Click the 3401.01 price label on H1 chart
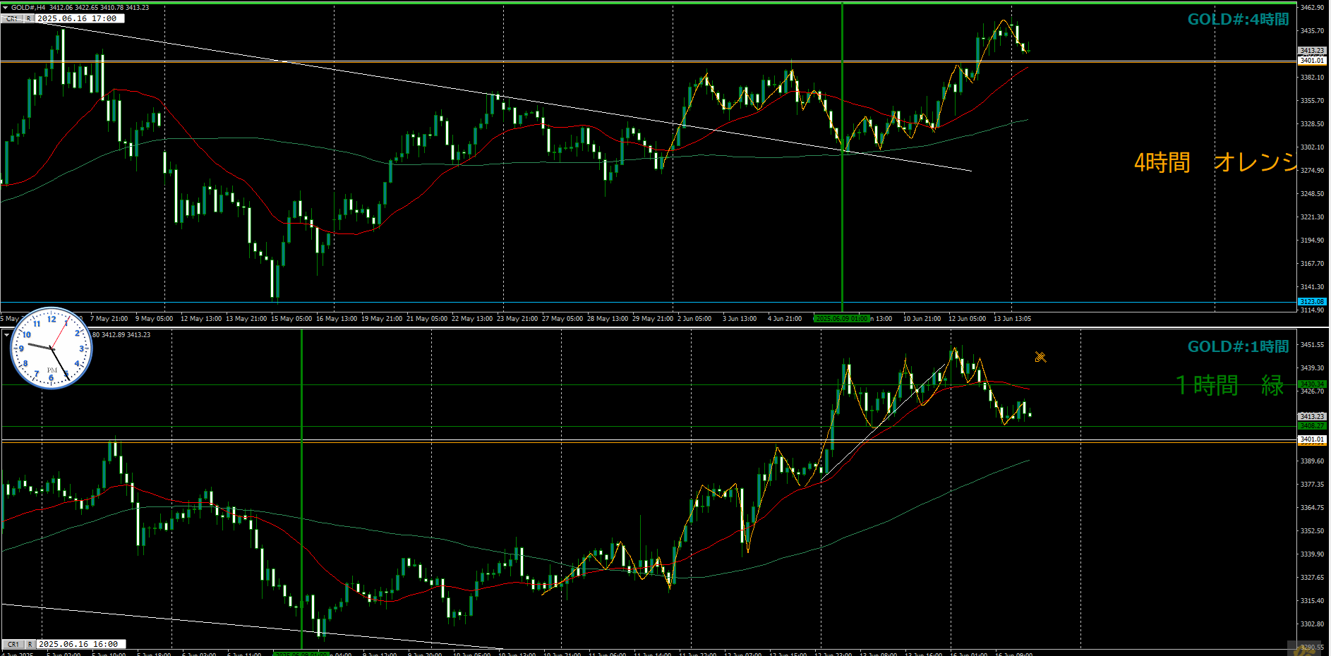Screen dimensions: 1331x656 1312,439
